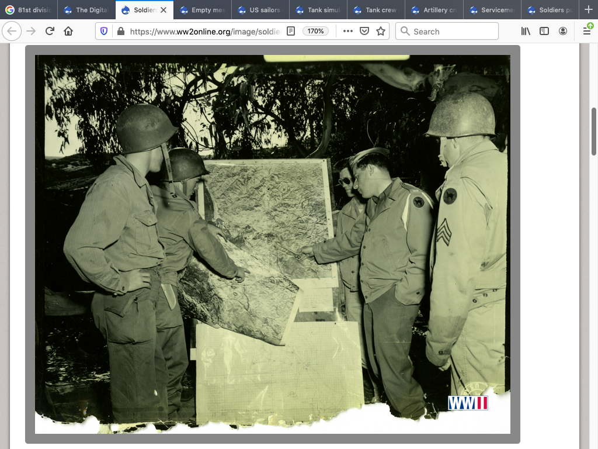Go to the Firefox home page
598x449 pixels.
click(x=68, y=31)
